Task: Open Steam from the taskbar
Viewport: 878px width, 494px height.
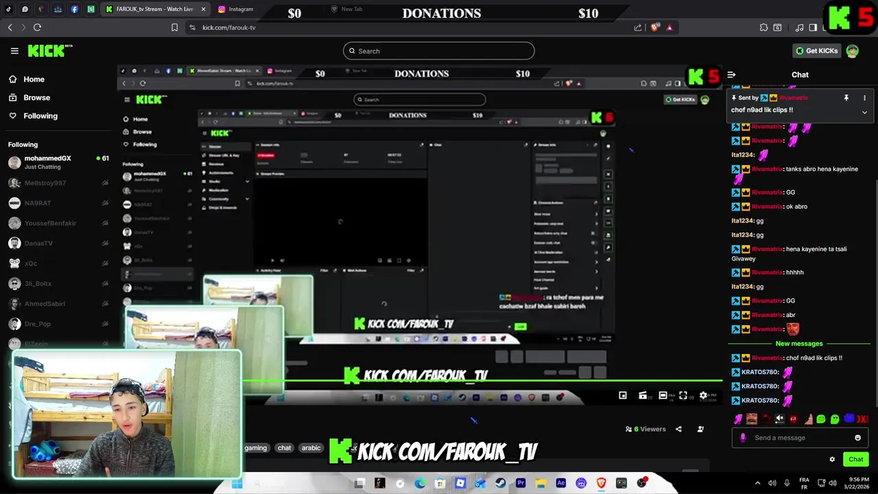Action: tap(500, 483)
